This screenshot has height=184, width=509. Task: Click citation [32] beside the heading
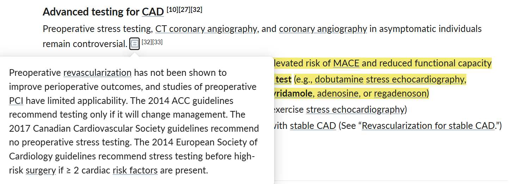[x=196, y=10]
